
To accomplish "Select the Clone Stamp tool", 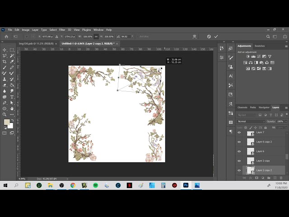I will tap(5, 80).
